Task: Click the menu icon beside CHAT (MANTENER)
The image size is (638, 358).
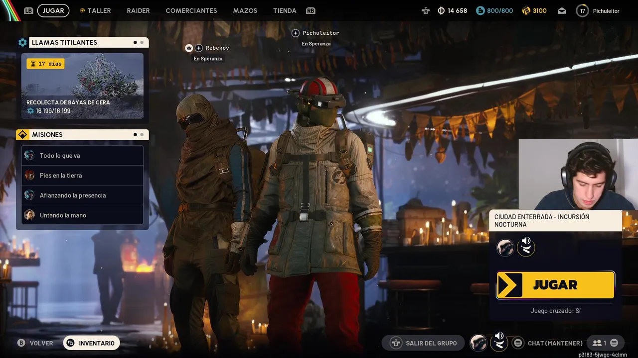Action: tap(518, 343)
